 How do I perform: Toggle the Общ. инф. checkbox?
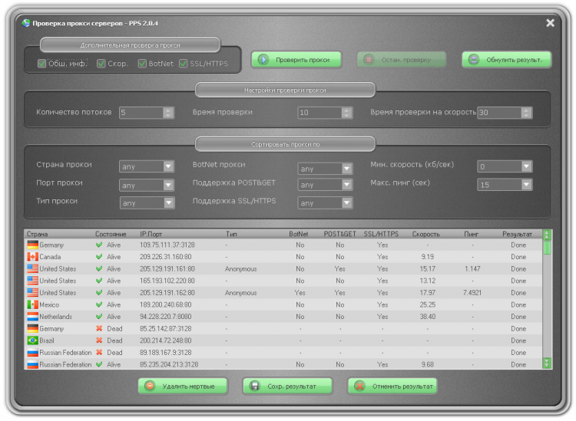41,64
